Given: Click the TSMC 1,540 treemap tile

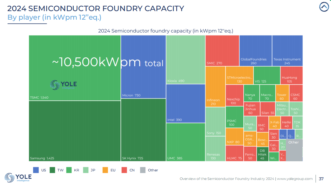Looking at the screenshot, I should point(75,68).
